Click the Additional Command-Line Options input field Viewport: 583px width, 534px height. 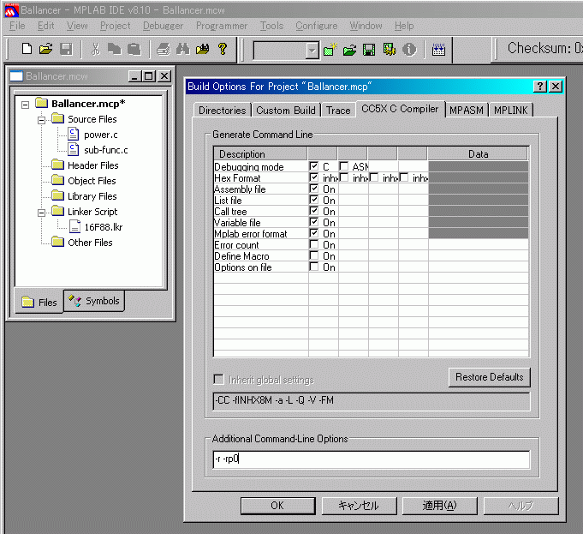coord(372,459)
